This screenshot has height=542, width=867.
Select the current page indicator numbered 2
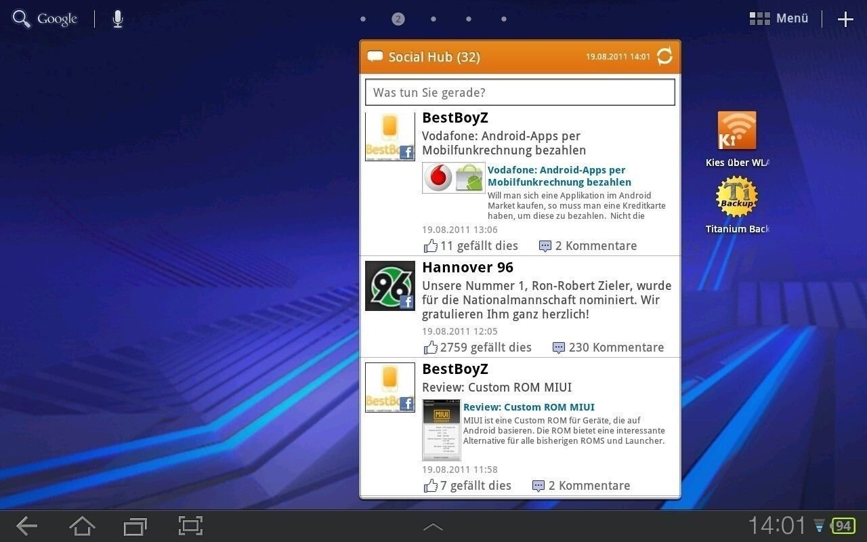point(398,19)
